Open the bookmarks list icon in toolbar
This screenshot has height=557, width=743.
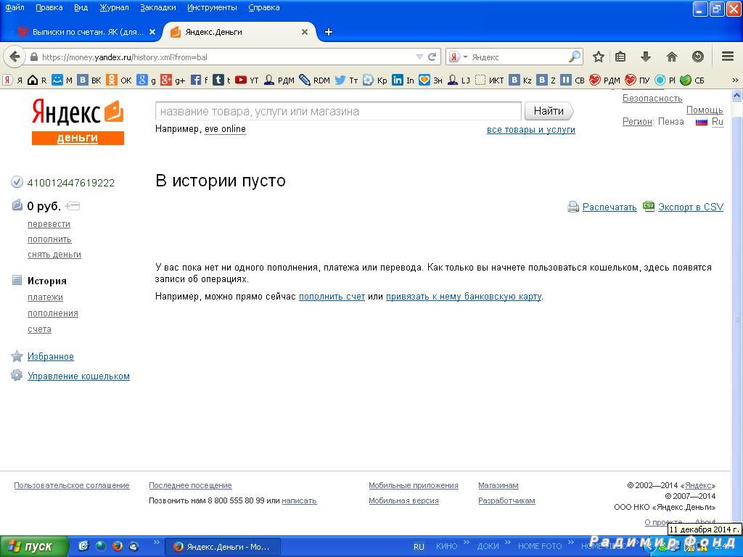tap(620, 57)
